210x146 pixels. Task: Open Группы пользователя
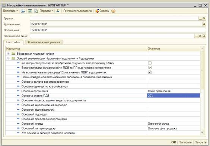coord(77,11)
